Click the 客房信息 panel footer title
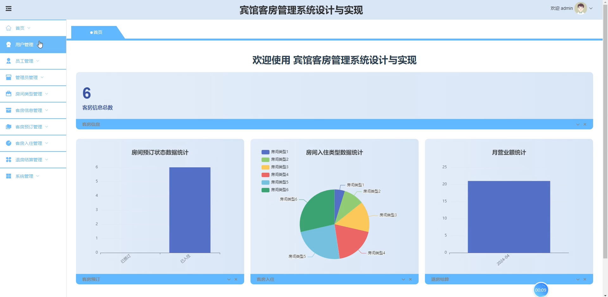608x297 pixels. click(91, 124)
